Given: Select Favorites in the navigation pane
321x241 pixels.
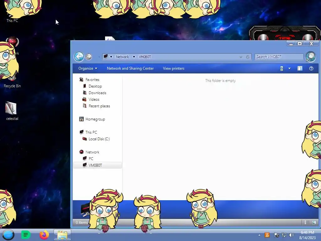Looking at the screenshot, I should coord(92,79).
